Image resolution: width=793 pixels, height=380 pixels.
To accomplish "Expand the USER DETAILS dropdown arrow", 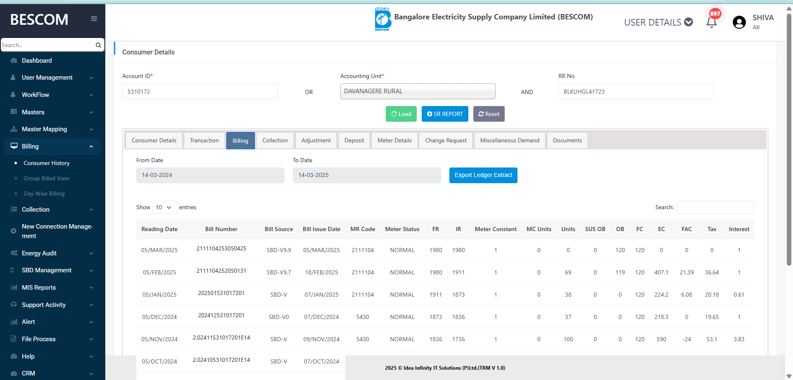I will [689, 22].
